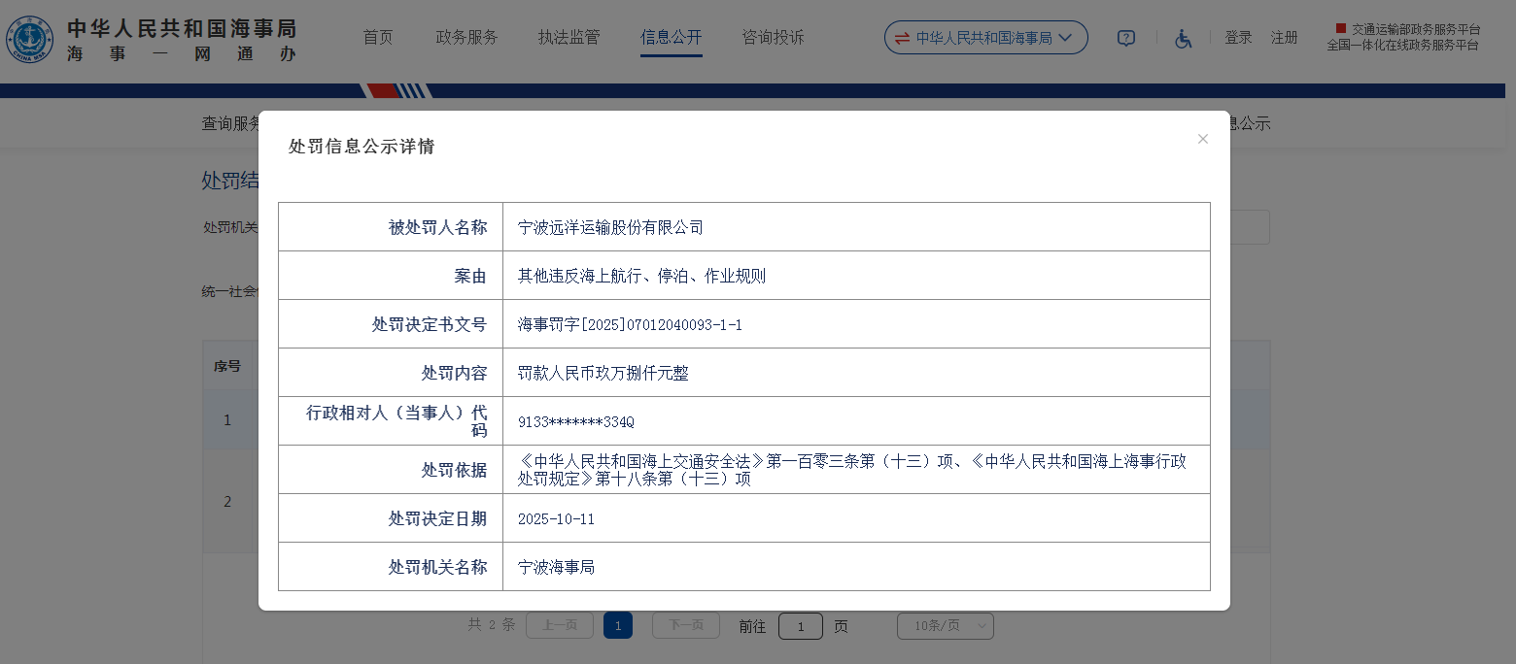Click the 案由 value 其他违反海上航行、停泊、作业规则

641,276
